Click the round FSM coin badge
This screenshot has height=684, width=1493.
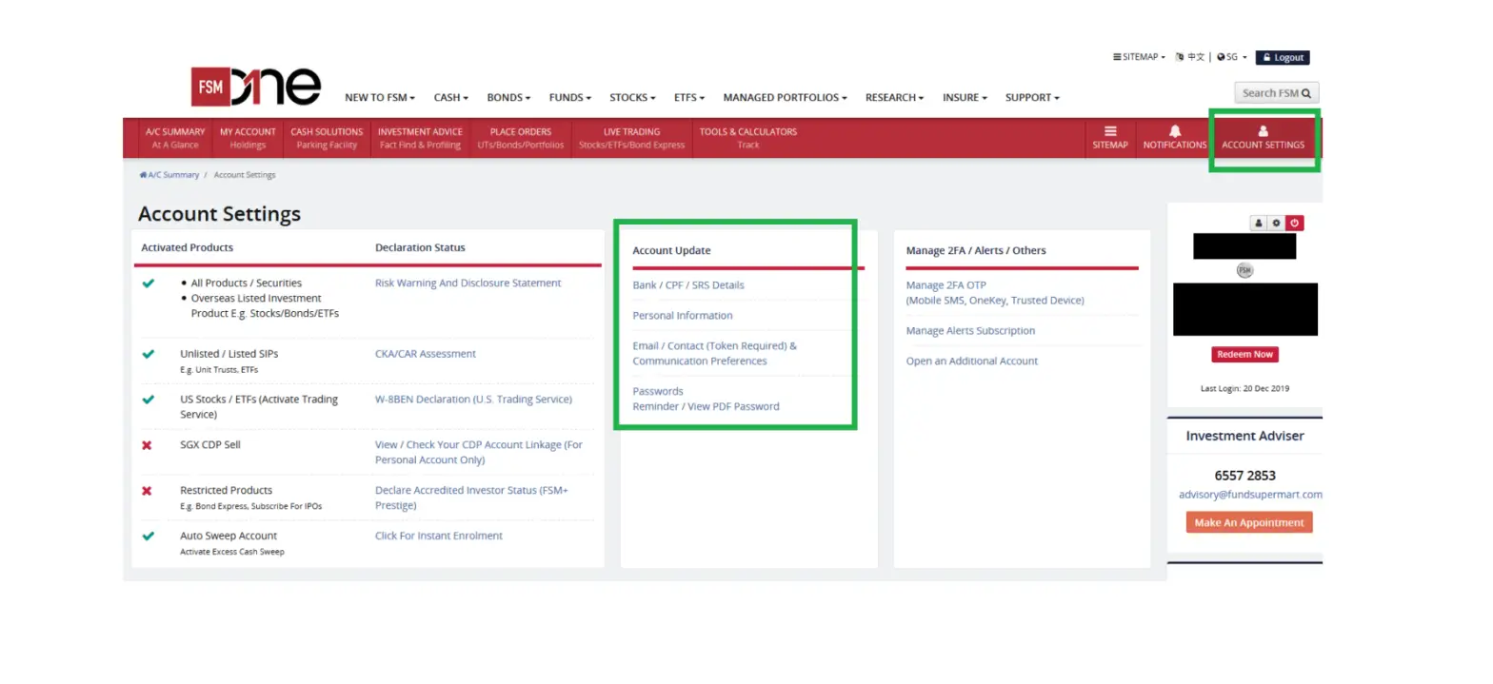pyautogui.click(x=1244, y=270)
